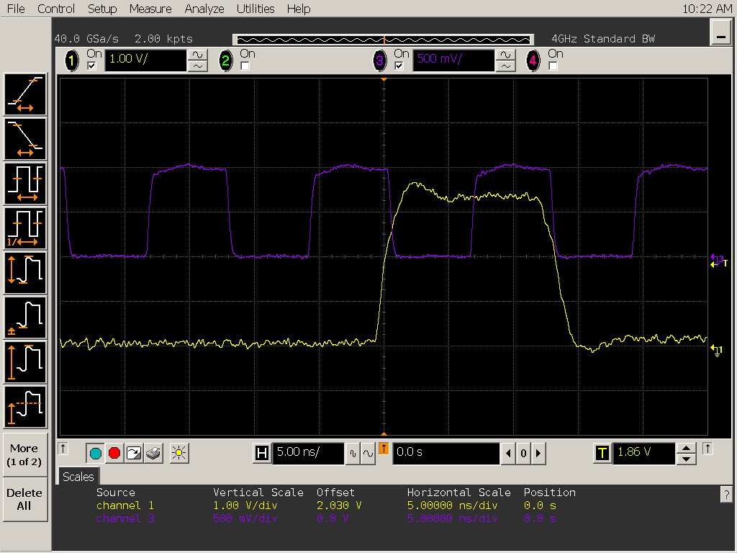Increase channel 3 vertical scale

point(506,55)
